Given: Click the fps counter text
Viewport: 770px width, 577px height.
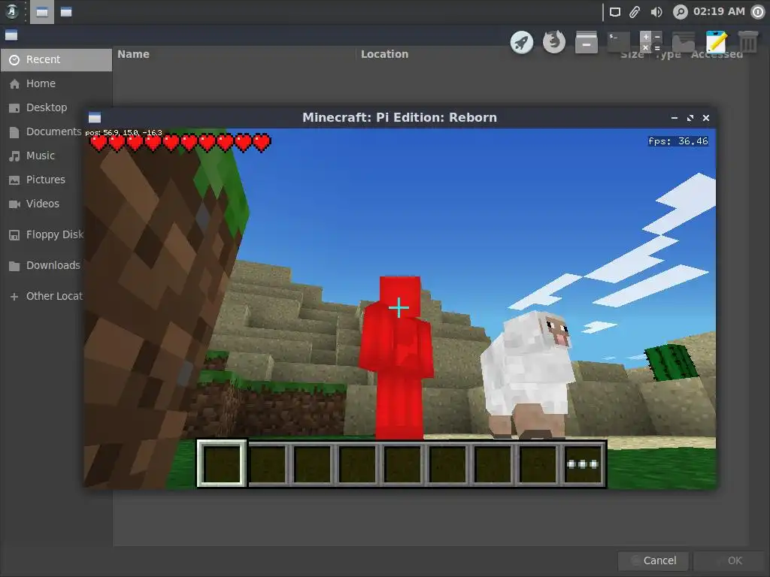Looking at the screenshot, I should pos(678,141).
